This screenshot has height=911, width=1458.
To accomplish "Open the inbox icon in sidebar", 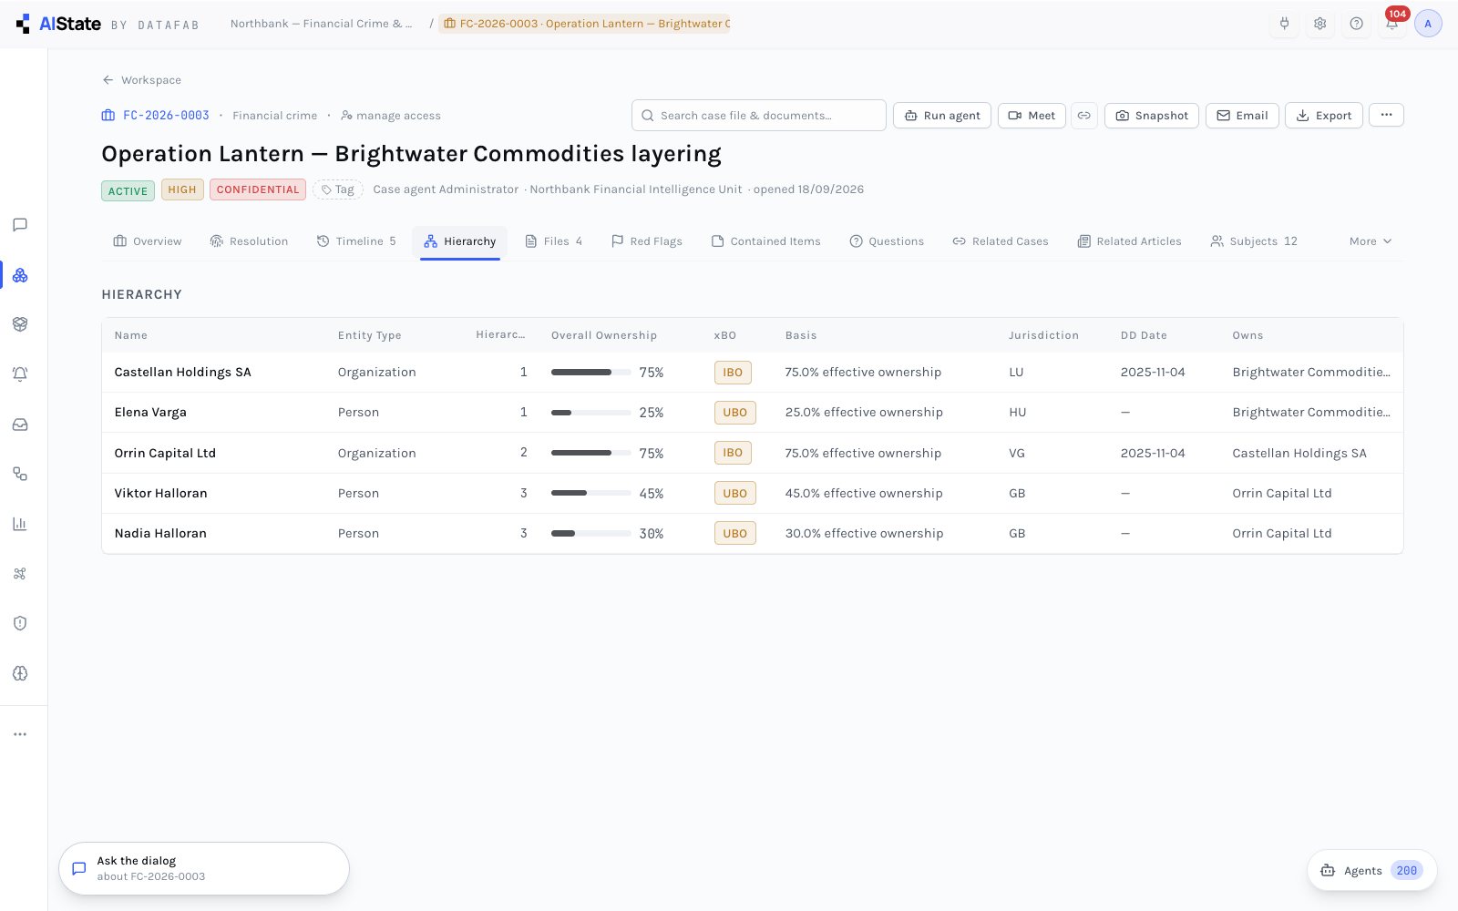I will (20, 425).
